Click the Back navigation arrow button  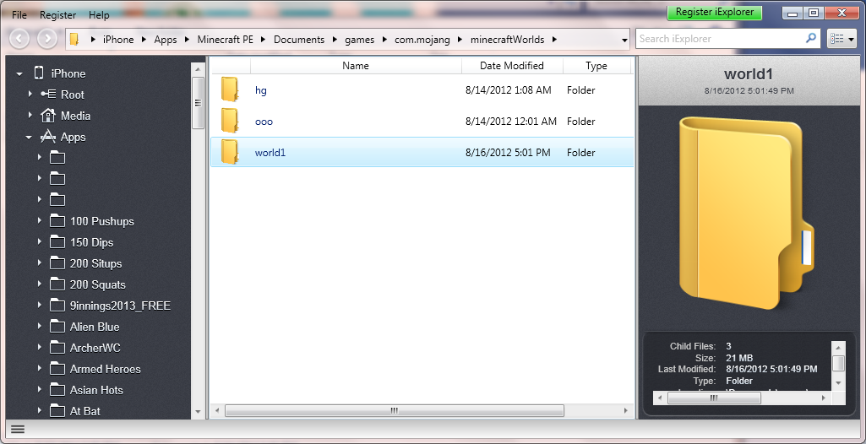20,38
